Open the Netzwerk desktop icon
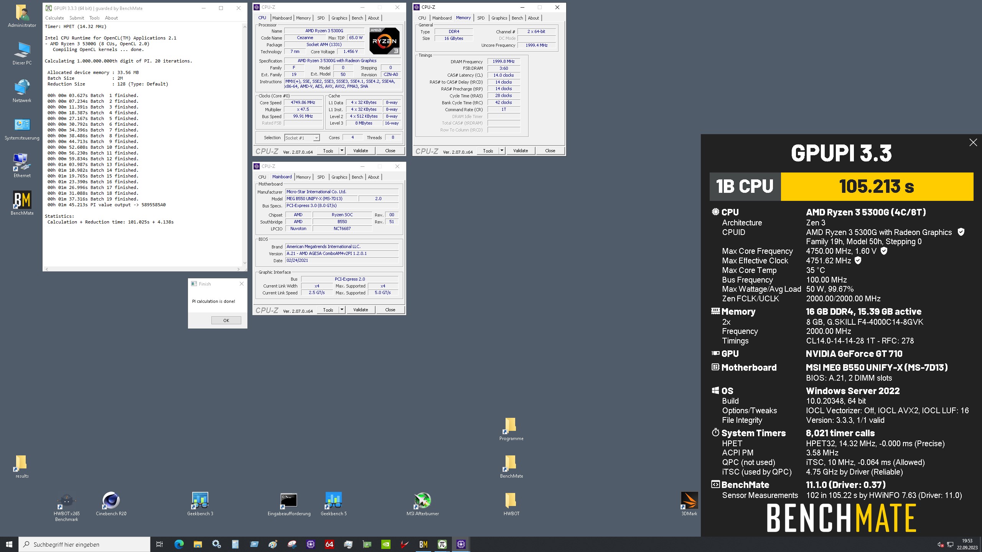Image resolution: width=982 pixels, height=552 pixels. (x=22, y=90)
